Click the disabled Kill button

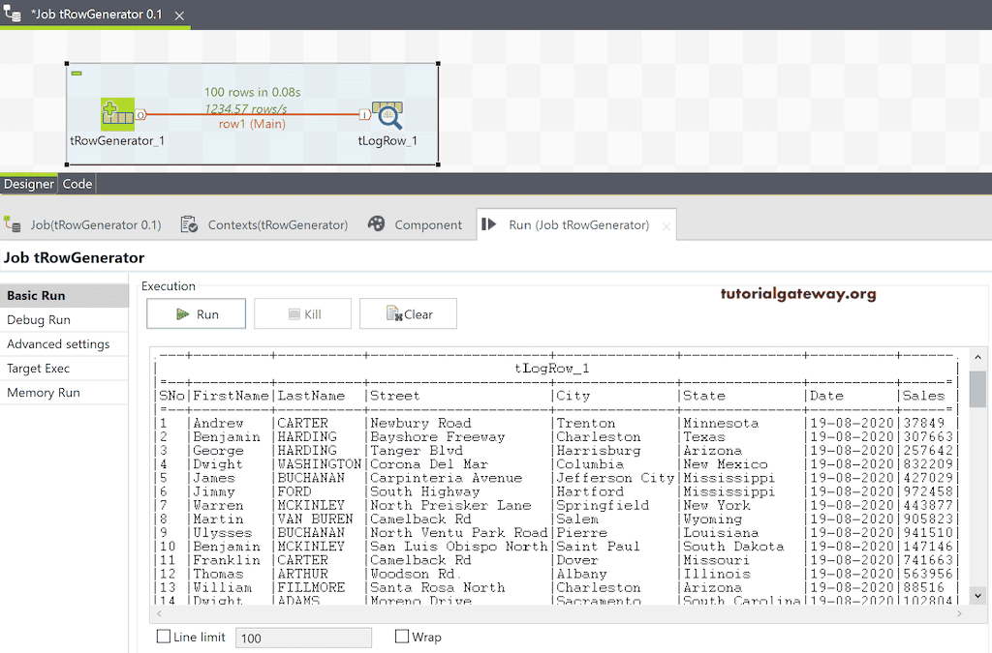pos(302,313)
